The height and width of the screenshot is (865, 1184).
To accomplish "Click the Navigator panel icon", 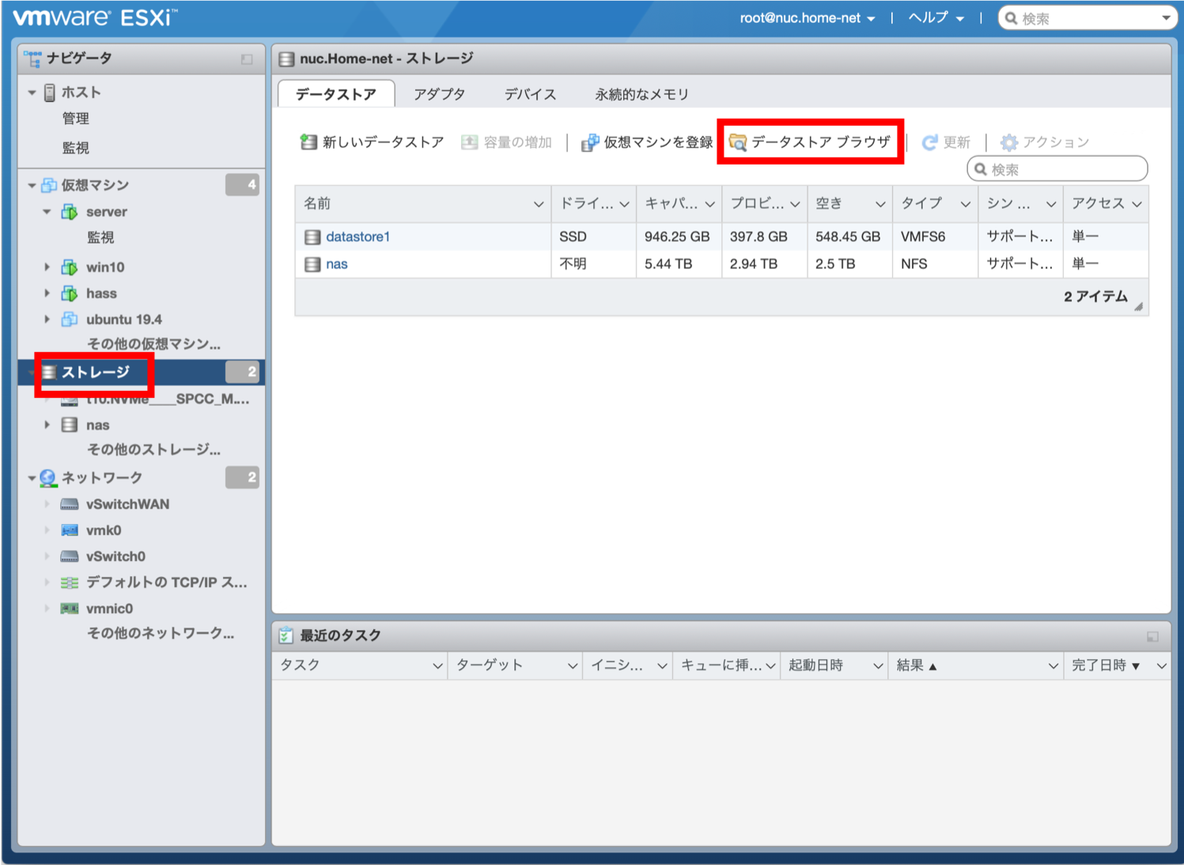I will click(x=32, y=59).
